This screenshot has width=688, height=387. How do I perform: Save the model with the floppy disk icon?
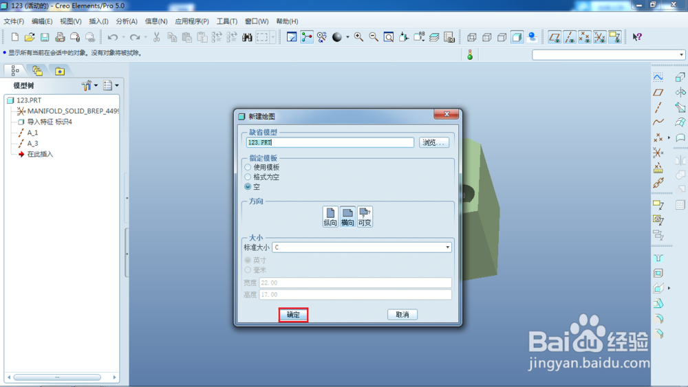(45, 37)
